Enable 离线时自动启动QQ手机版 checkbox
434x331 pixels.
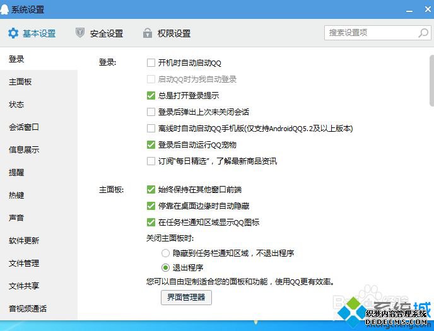click(151, 129)
